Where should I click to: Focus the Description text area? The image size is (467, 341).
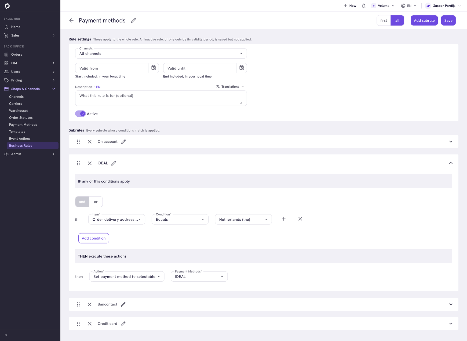[x=161, y=98]
